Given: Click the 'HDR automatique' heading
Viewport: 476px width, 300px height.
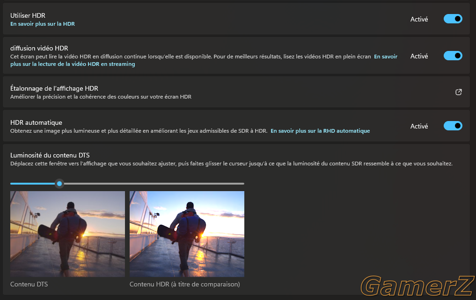Looking at the screenshot, I should coord(36,122).
